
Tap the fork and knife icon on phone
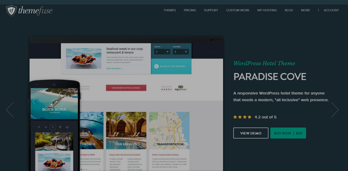(x=60, y=127)
